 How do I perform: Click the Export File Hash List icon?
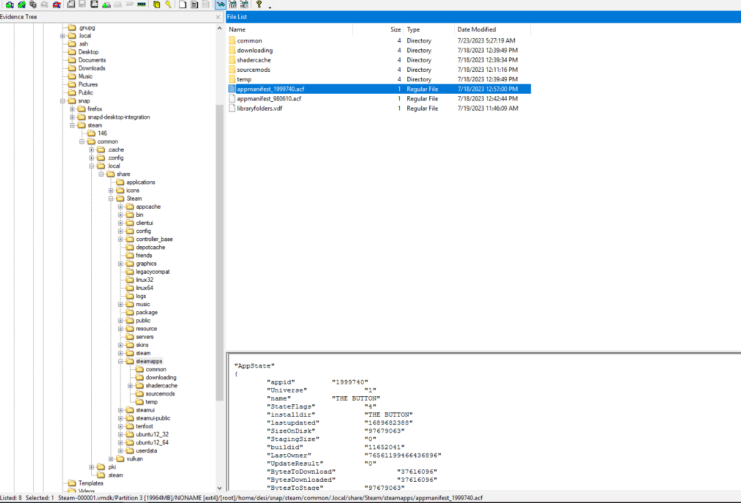(x=194, y=5)
